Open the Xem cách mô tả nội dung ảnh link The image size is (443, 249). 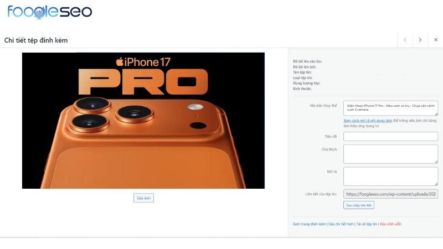[368, 121]
